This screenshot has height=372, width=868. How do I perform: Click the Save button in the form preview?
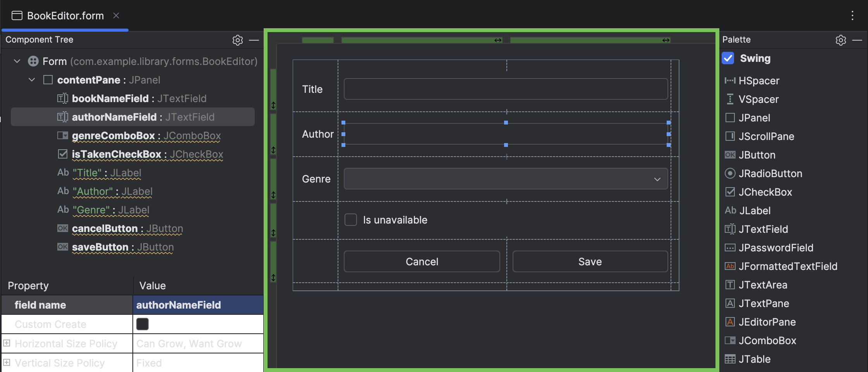click(x=589, y=261)
